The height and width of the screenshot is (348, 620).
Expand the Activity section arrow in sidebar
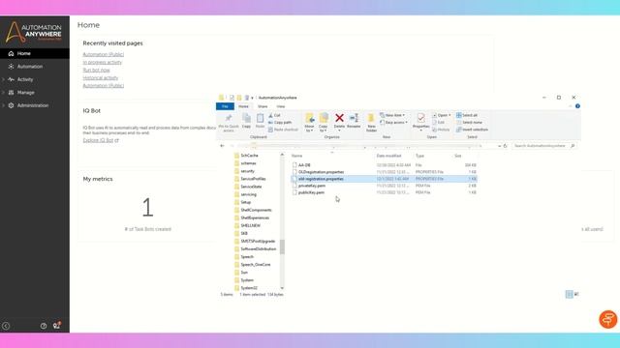click(4, 79)
